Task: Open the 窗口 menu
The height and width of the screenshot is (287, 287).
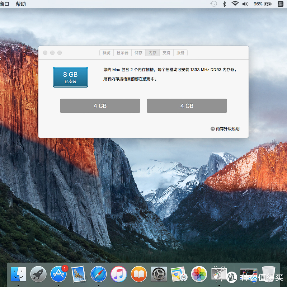Action: [x=5, y=4]
